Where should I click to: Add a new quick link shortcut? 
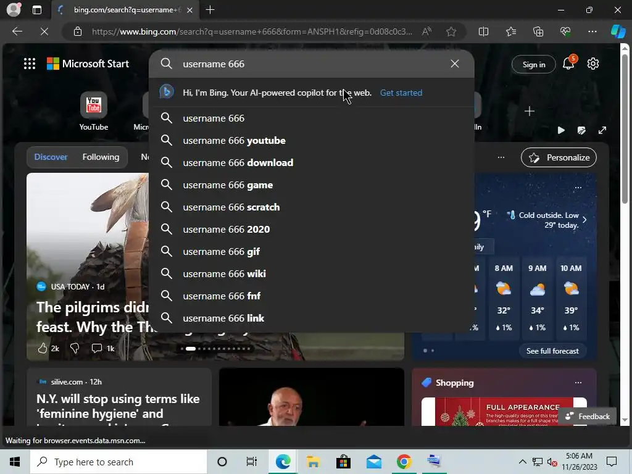[x=529, y=111]
